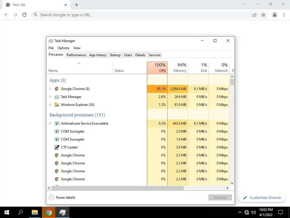This screenshot has width=290, height=218.
Task: Click the Chrome icon beside Google Chrome (8)
Action: pyautogui.click(x=57, y=89)
